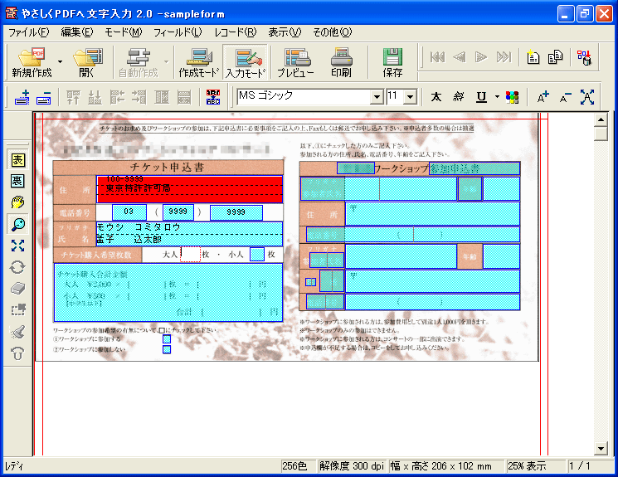Click the duplicate record icon

(x=555, y=57)
